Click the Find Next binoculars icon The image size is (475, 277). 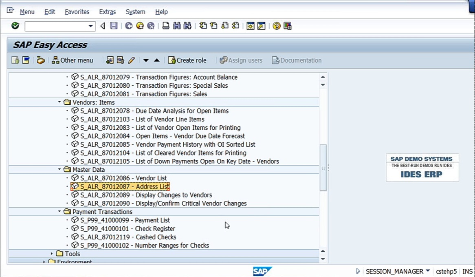pos(187,26)
